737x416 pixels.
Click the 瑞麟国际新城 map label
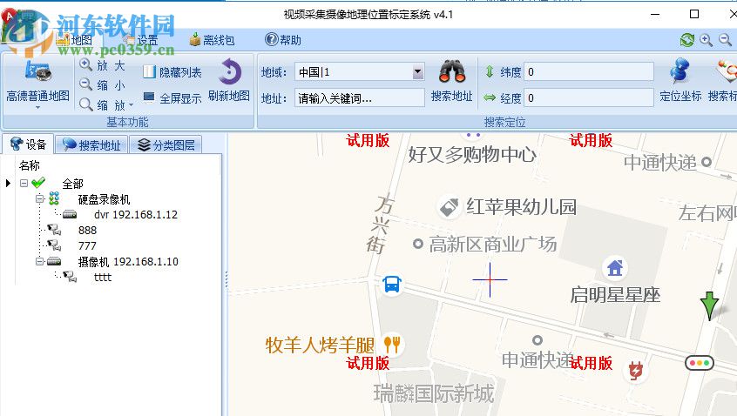point(434,393)
